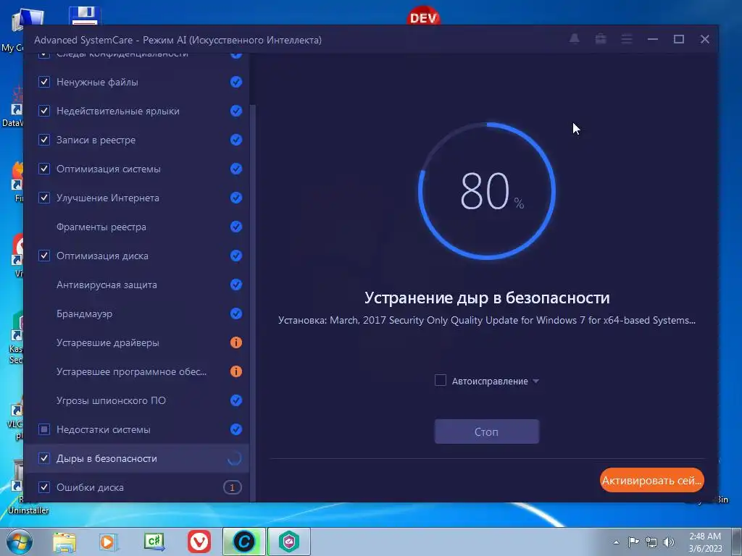Click the Стоп button

click(486, 431)
